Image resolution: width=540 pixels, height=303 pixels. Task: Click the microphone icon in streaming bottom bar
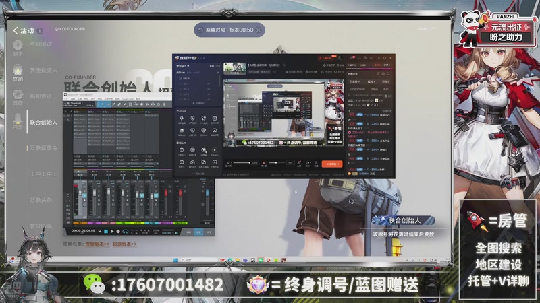point(228,164)
